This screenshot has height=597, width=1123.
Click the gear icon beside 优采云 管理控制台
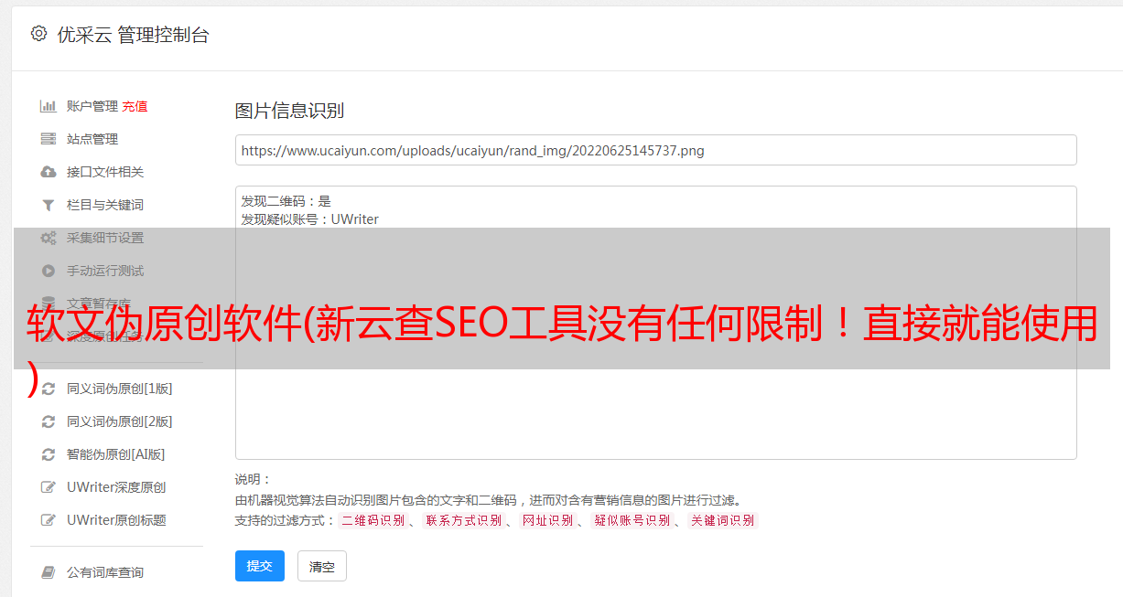(38, 34)
